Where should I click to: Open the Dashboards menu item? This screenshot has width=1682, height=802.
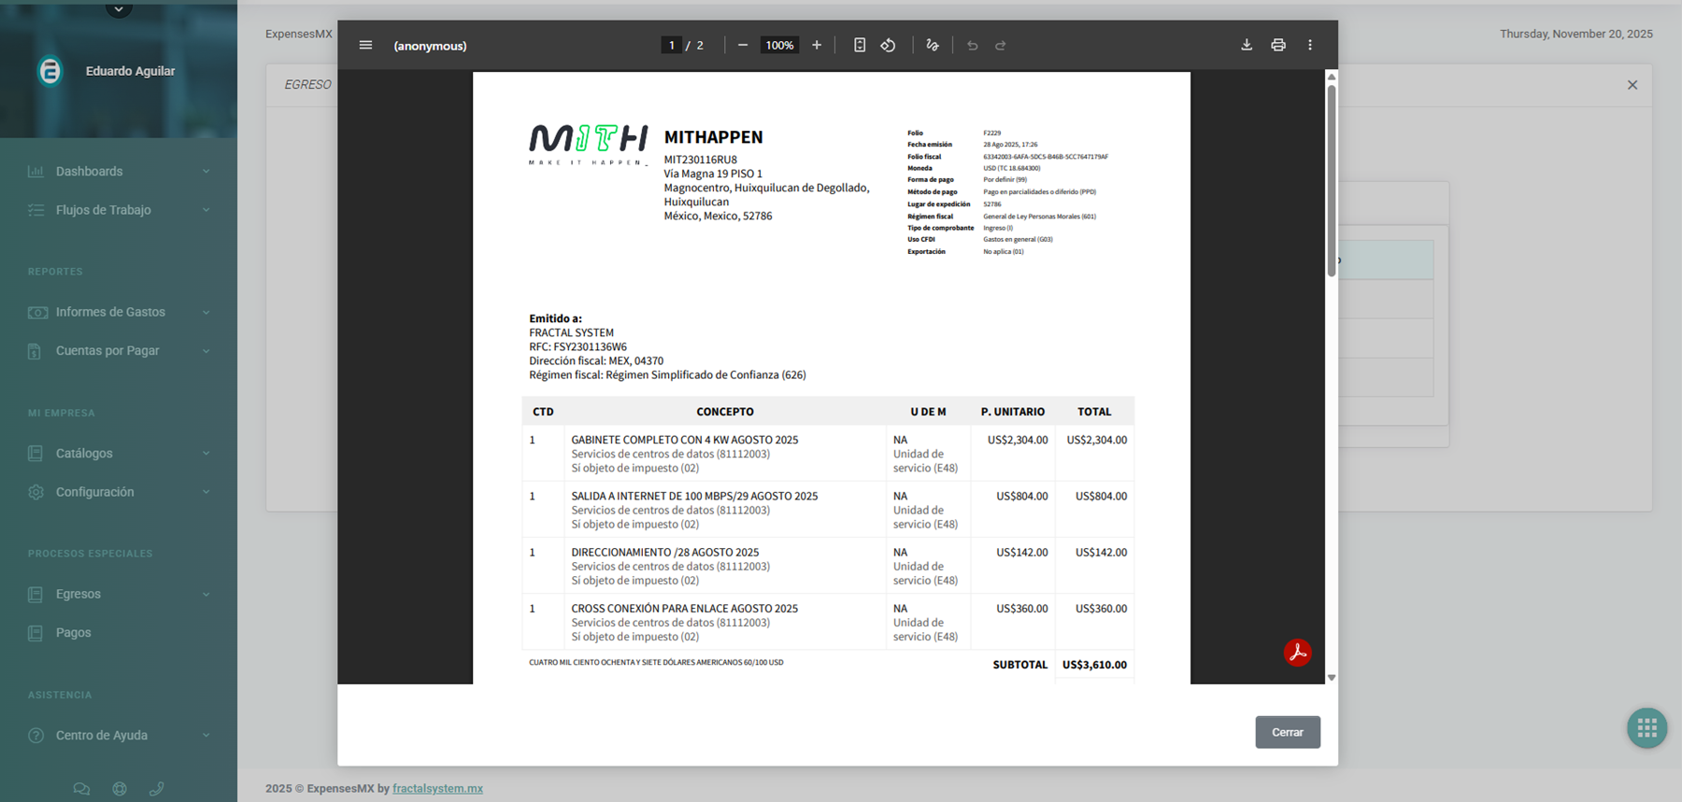tap(119, 172)
